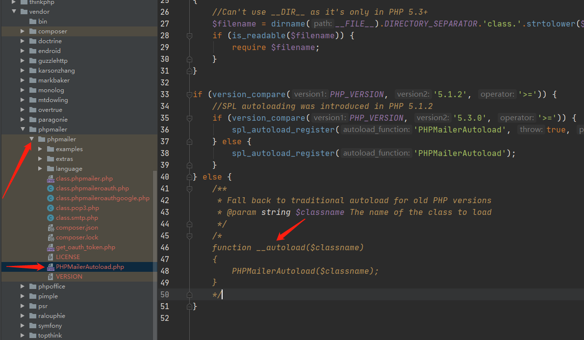Collapse the inner phpmailer subfolder arrow
584x340 pixels.
point(32,139)
